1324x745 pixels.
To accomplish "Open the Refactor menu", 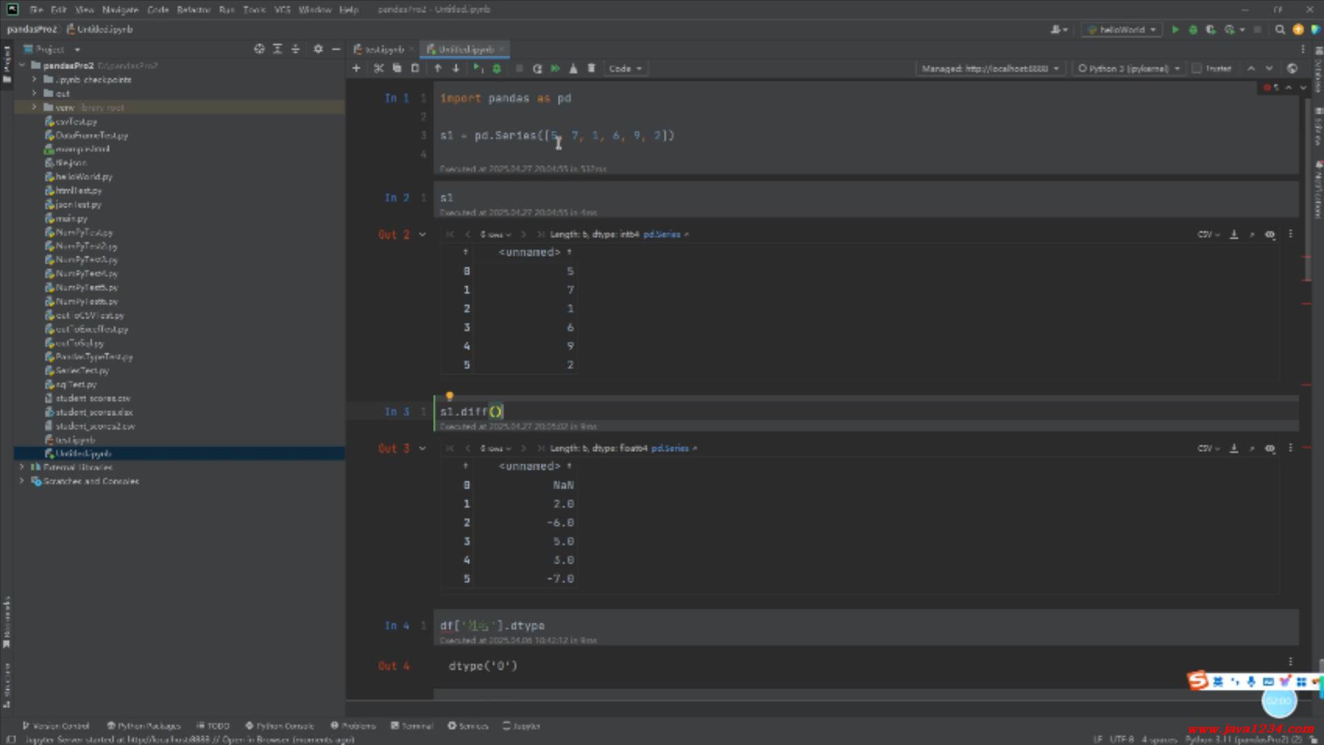I will pos(193,10).
